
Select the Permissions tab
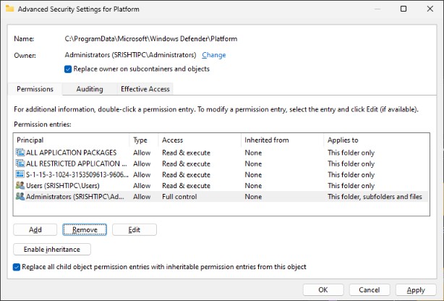pos(35,89)
